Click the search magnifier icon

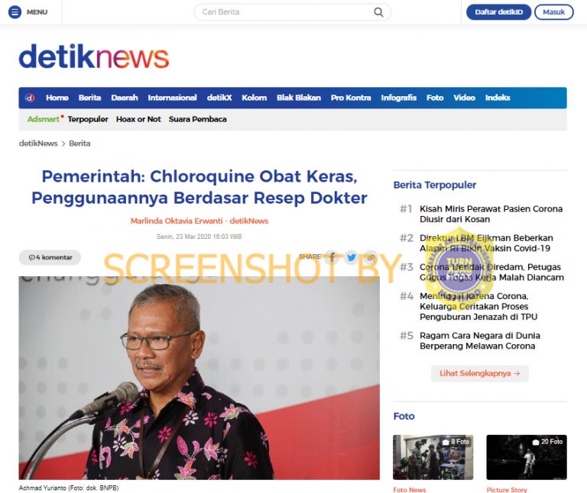[x=378, y=12]
